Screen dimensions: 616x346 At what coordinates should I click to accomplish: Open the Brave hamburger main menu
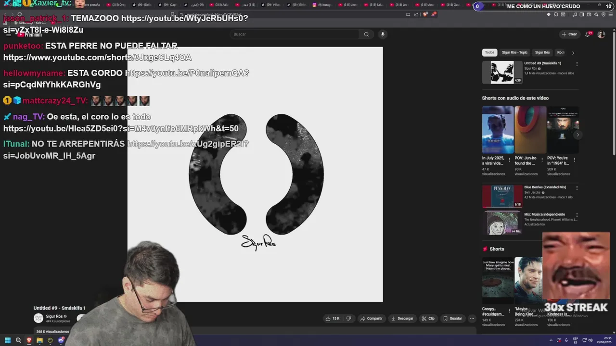pos(611,14)
